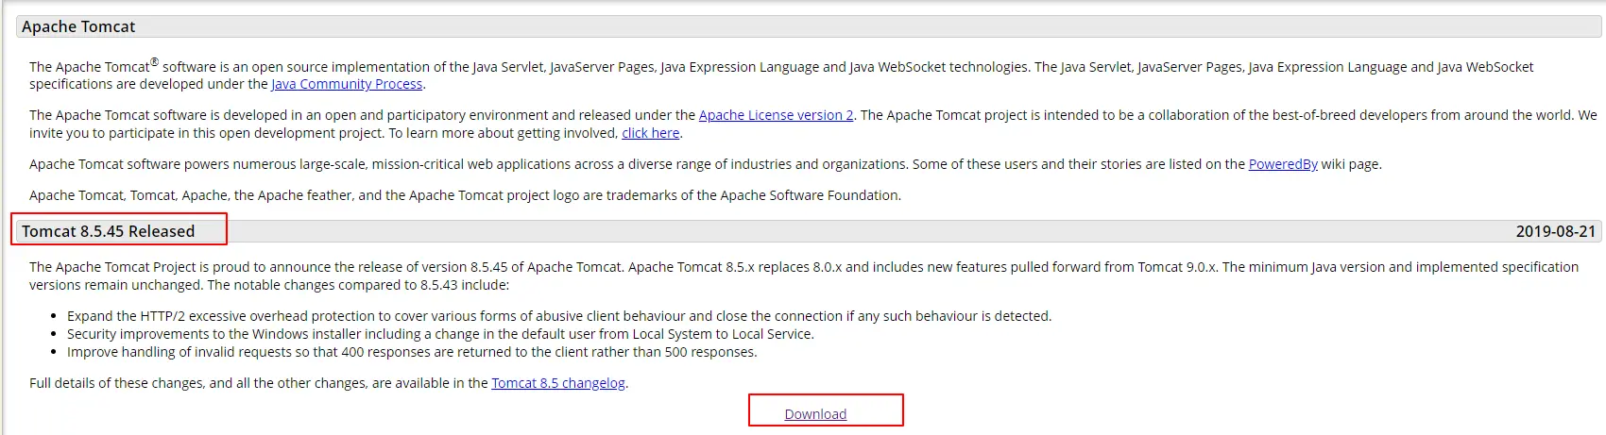This screenshot has width=1606, height=435.
Task: Click the first bullet point marker
Action: tap(55, 316)
